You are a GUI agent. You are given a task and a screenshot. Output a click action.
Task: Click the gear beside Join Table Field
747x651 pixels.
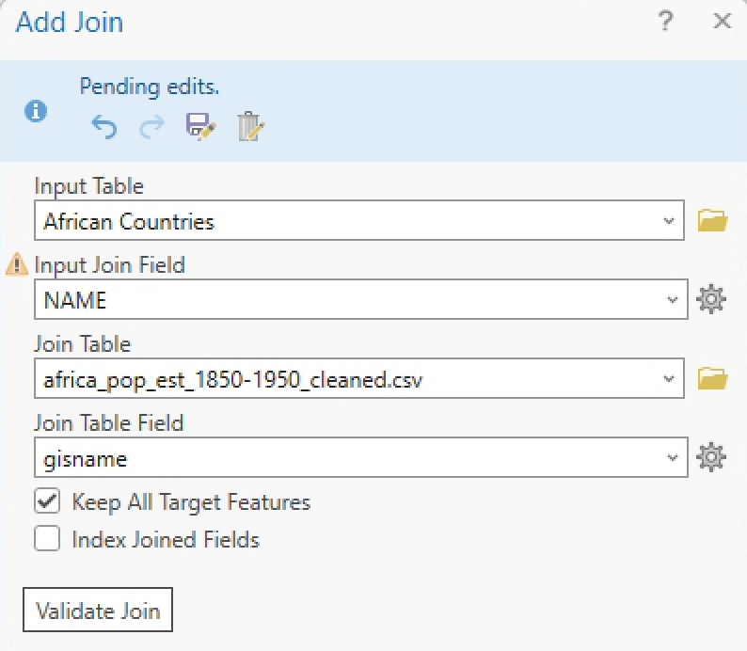tap(712, 458)
